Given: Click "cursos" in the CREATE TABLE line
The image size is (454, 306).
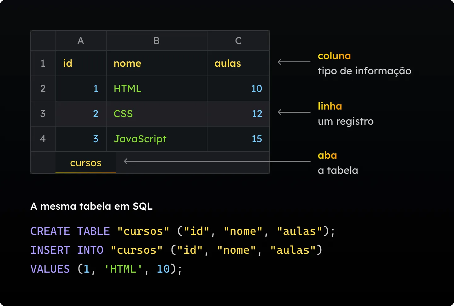Looking at the screenshot, I should pos(143,231).
